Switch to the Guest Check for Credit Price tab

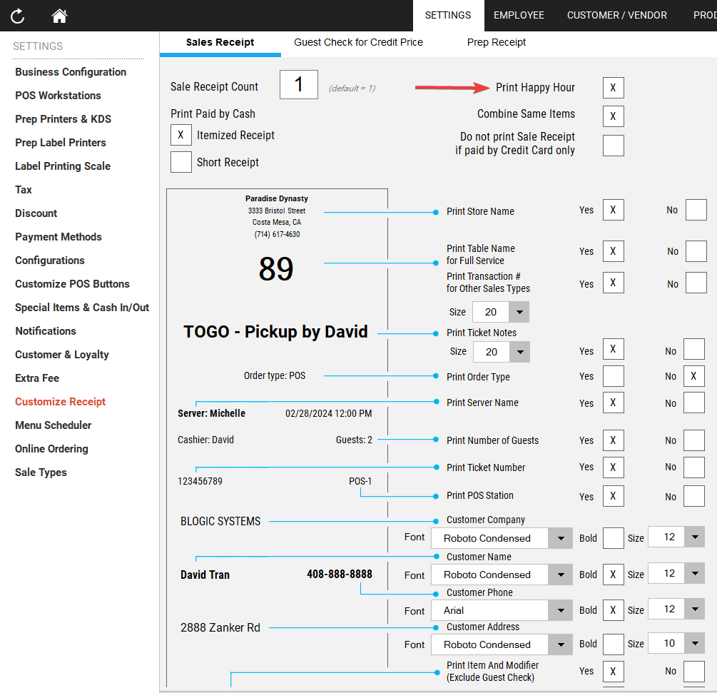click(x=358, y=42)
